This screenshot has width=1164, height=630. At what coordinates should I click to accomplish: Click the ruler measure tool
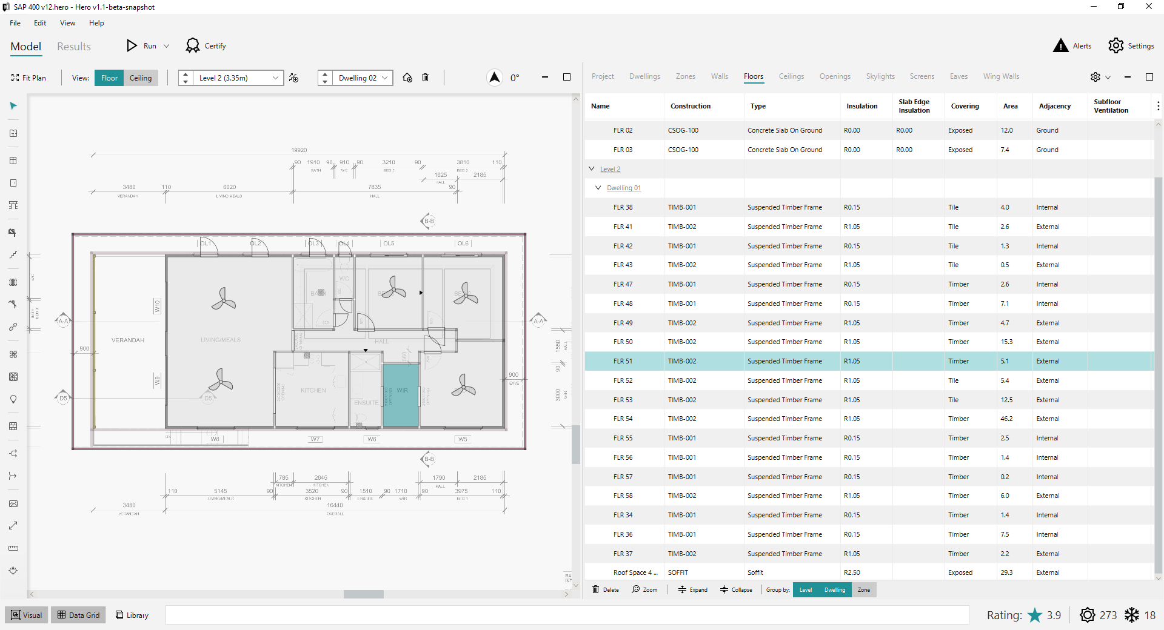13,548
